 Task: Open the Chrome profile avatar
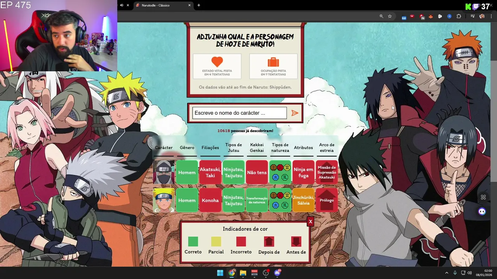482,16
